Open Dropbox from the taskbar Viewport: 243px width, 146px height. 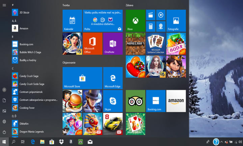click(x=61, y=142)
